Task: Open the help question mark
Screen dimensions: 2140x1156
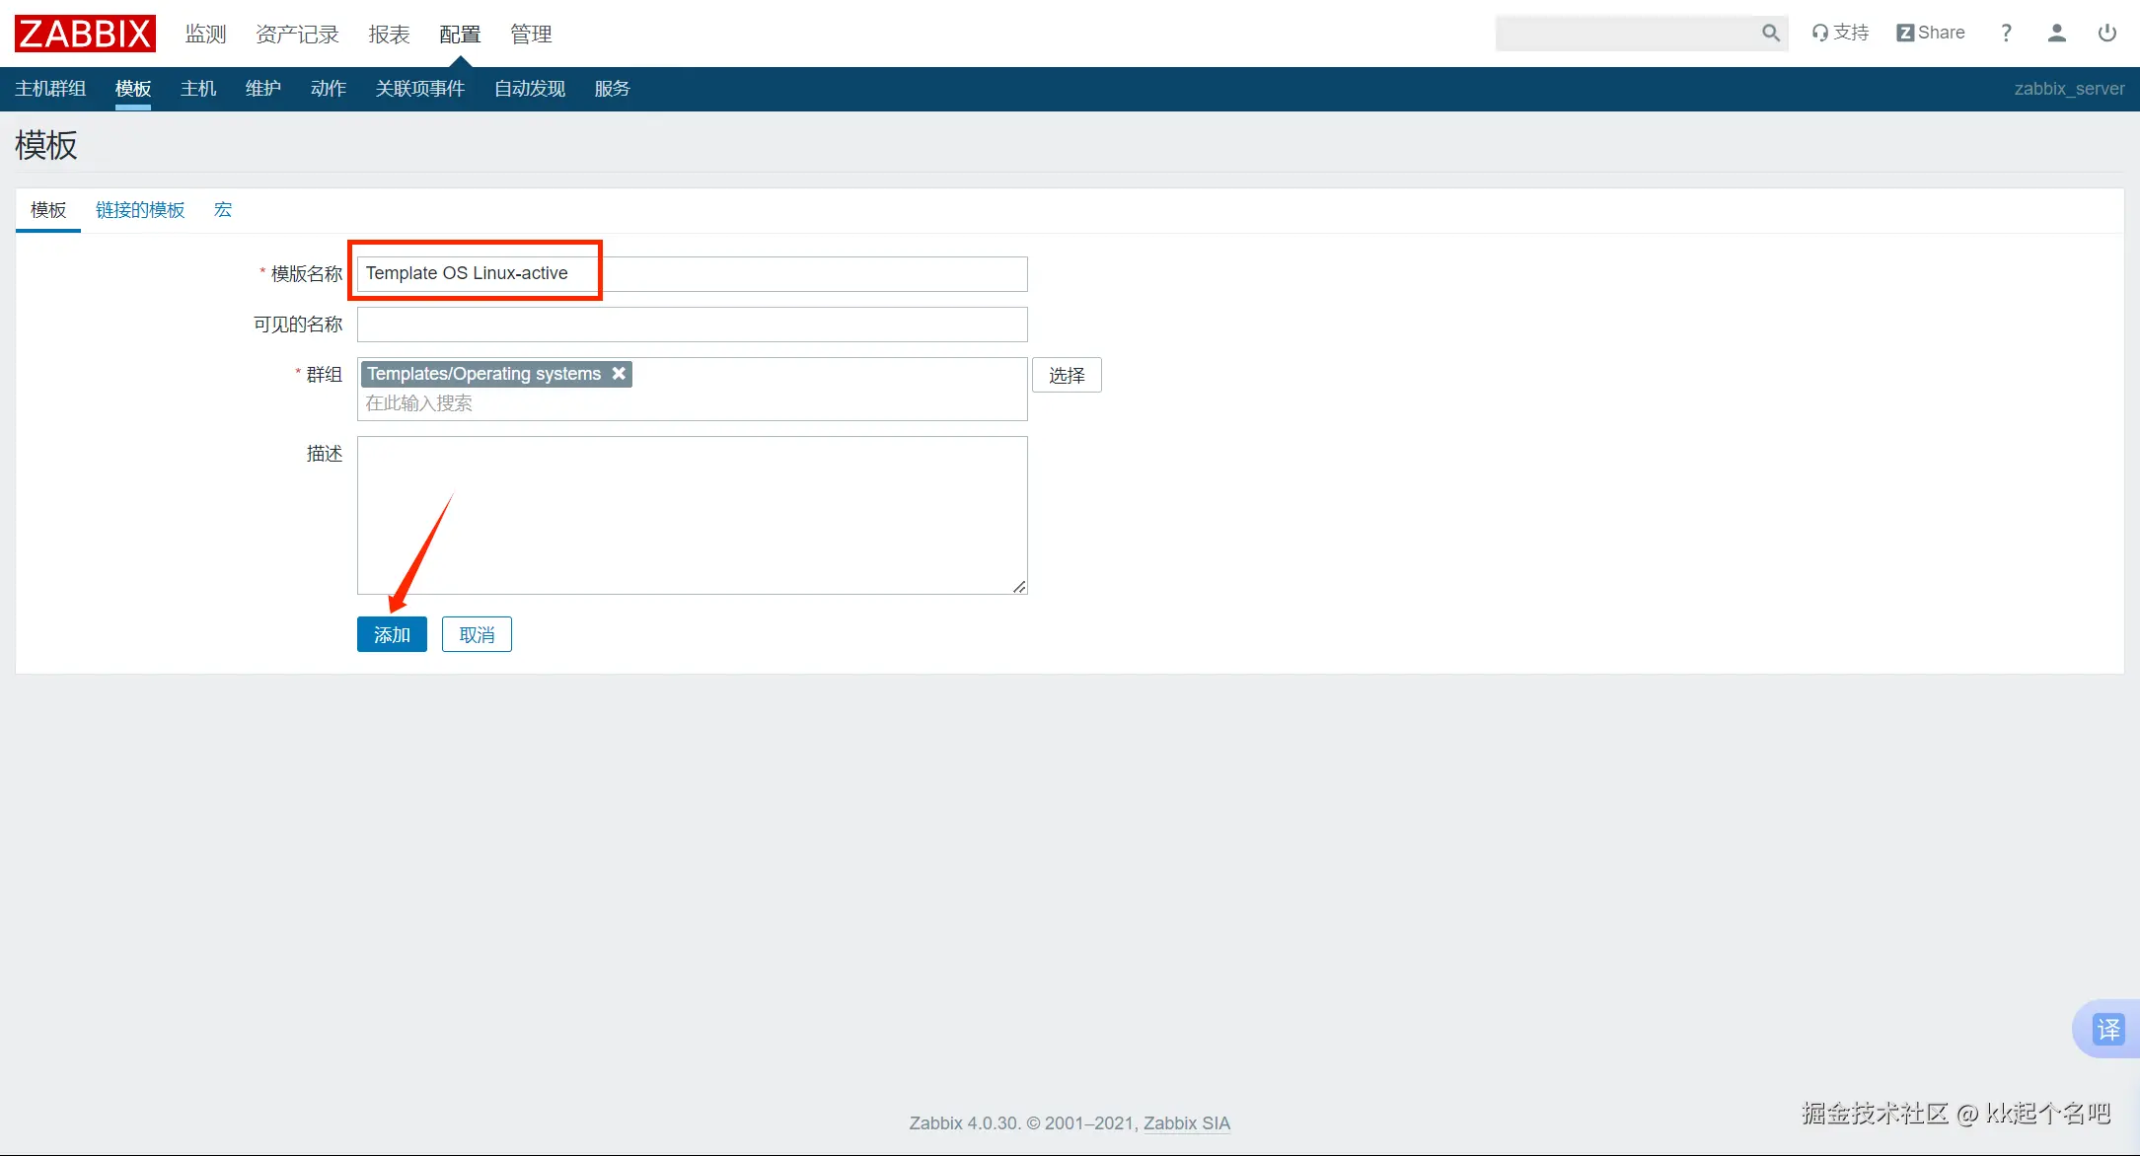Action: [x=2006, y=33]
